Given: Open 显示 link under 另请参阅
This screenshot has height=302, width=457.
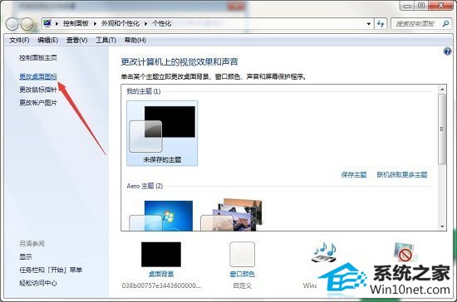Looking at the screenshot, I should 26,256.
